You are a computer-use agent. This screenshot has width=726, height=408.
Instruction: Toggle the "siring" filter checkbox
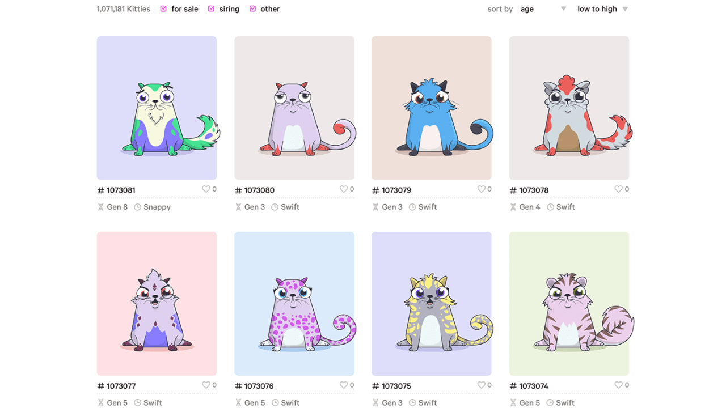212,8
